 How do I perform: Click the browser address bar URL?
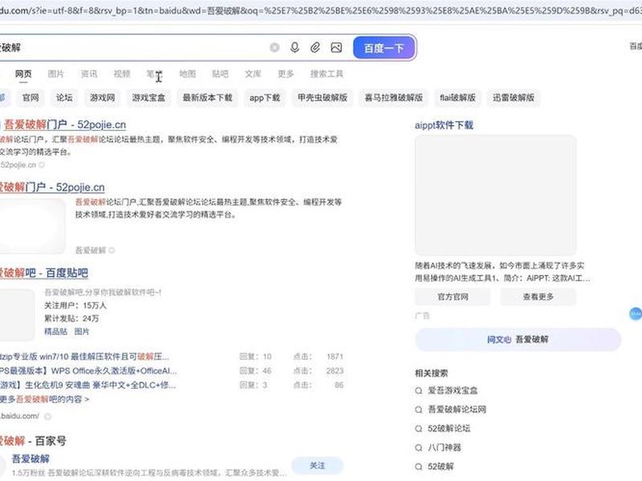pyautogui.click(x=321, y=10)
